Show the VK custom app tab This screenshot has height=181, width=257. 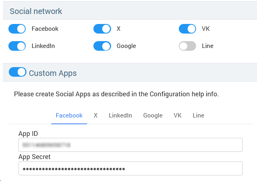tap(178, 115)
